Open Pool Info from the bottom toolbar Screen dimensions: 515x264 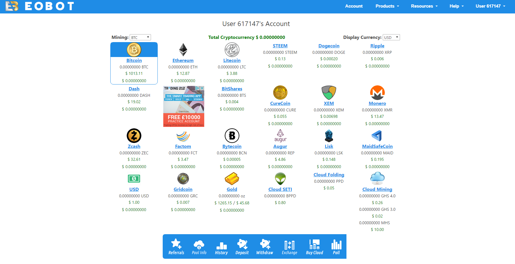[x=199, y=247]
